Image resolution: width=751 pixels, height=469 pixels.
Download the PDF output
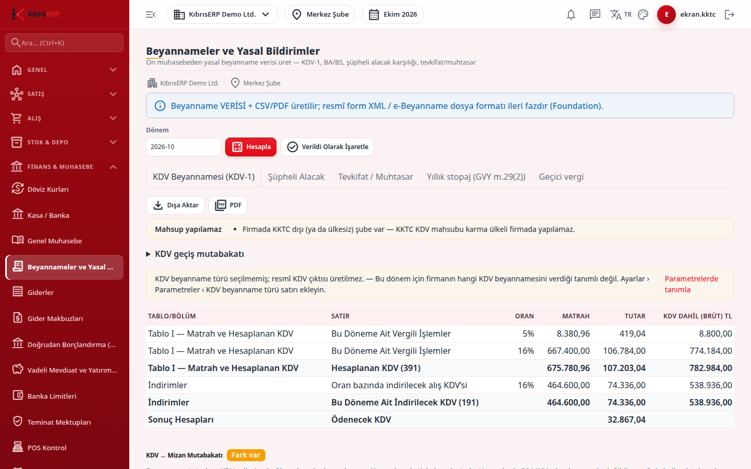[228, 205]
